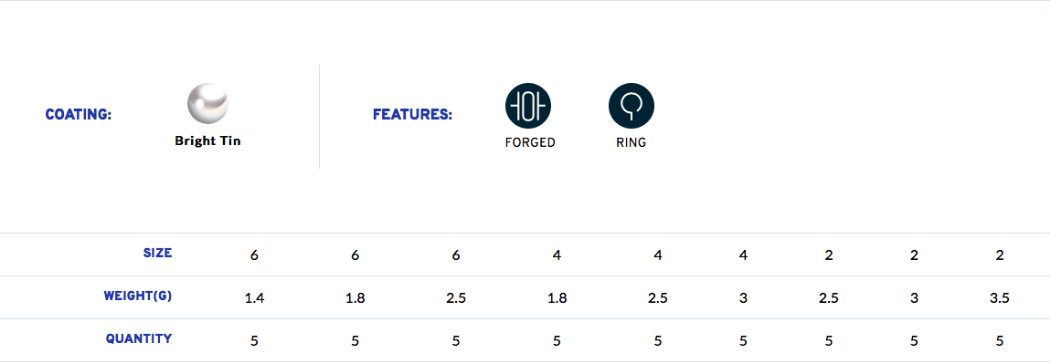Click the quantity 5 in the first column
The image size is (1051, 364).
coord(254,341)
